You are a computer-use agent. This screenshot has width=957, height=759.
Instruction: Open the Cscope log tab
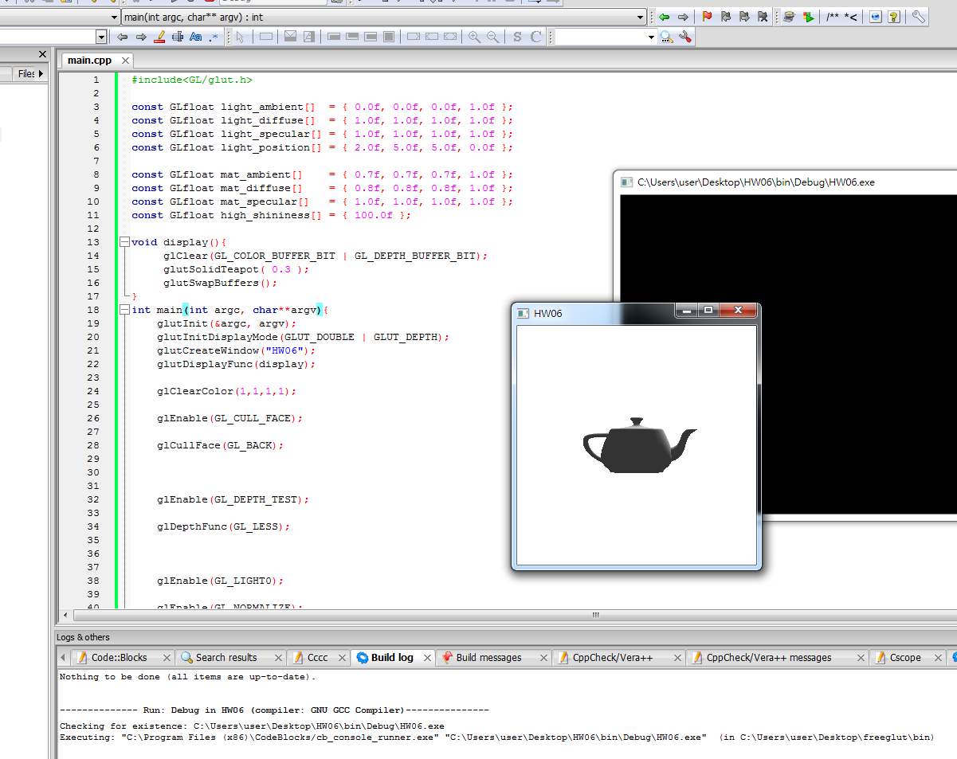tap(905, 657)
